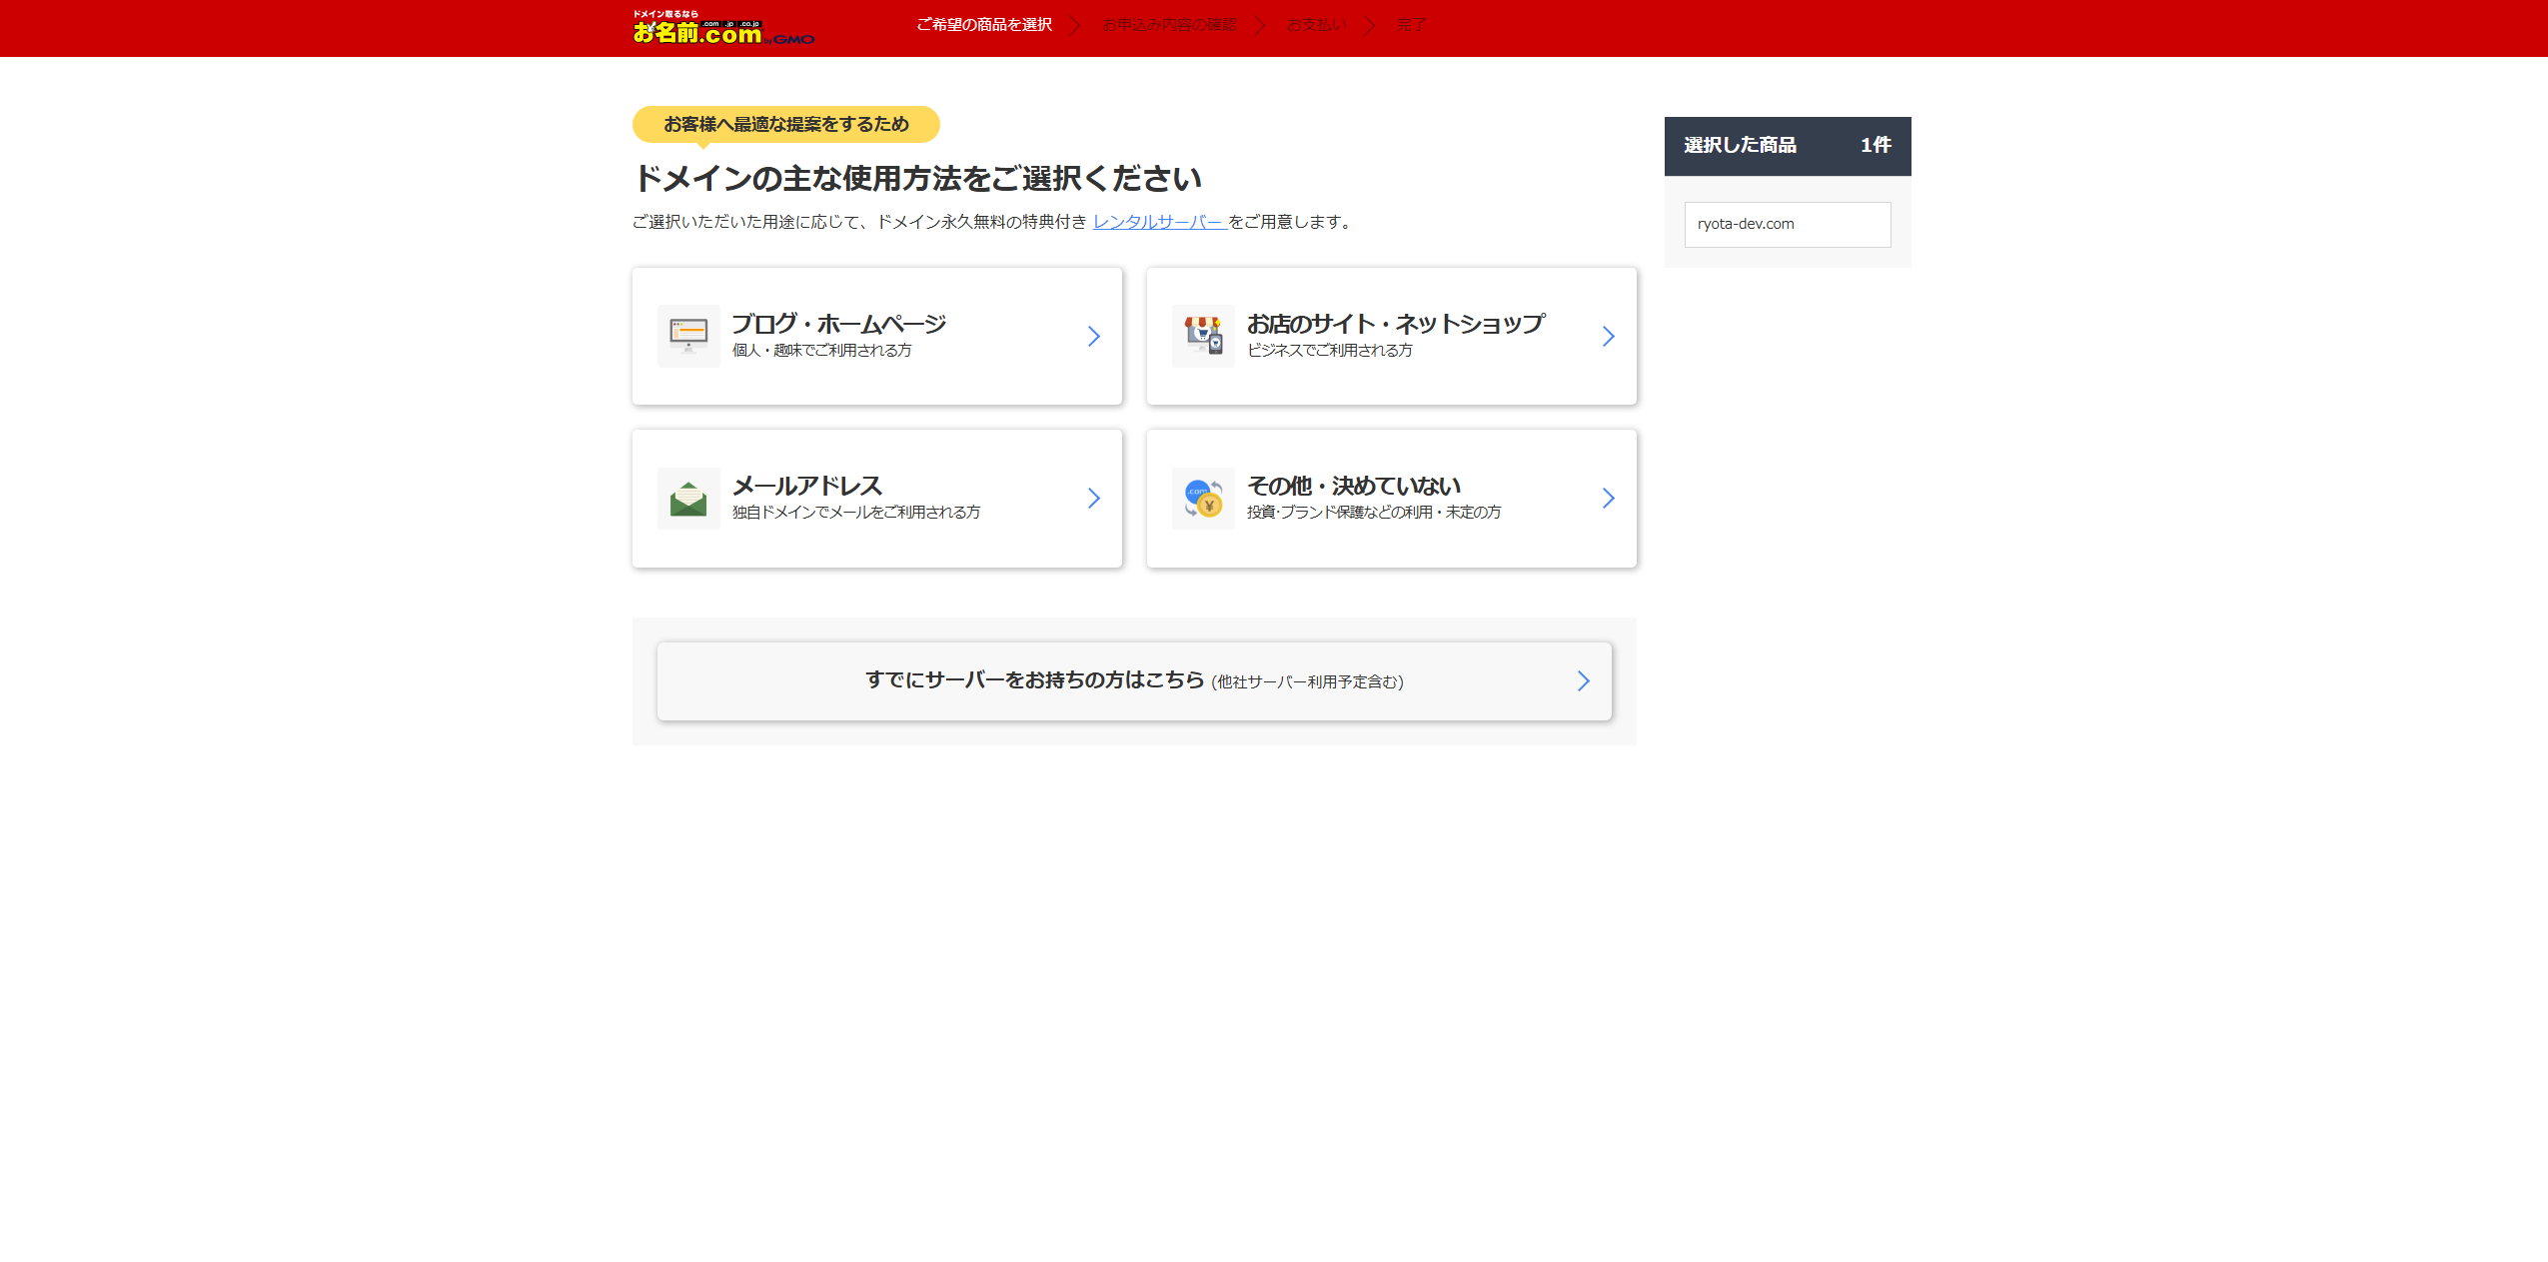Pick その他・決めていない option title

(1353, 486)
